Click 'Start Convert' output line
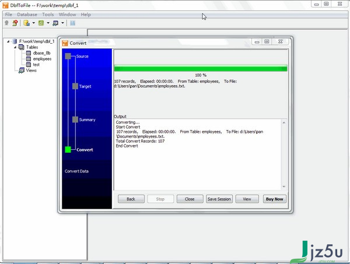Screen dimensions: 350x264 pos(128,127)
